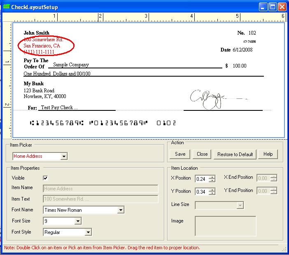This screenshot has height=255, width=289.
Task: Click the Save button
Action: coord(180,154)
